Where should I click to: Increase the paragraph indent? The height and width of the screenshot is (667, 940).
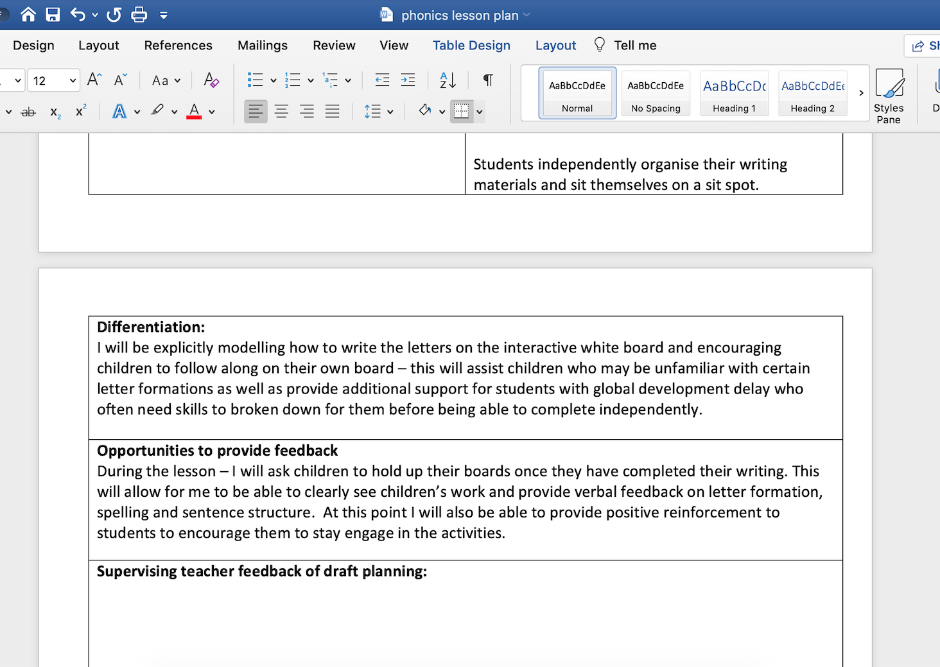[408, 80]
